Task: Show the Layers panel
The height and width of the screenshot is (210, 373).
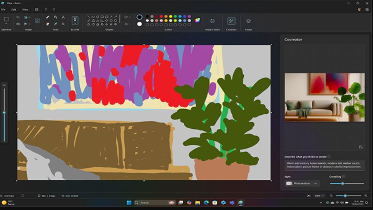Action: click(x=248, y=21)
